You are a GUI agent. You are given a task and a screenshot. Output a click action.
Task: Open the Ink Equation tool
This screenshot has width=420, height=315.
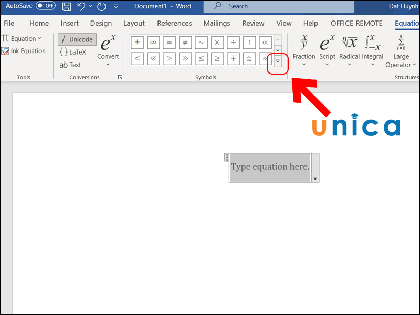(x=24, y=51)
